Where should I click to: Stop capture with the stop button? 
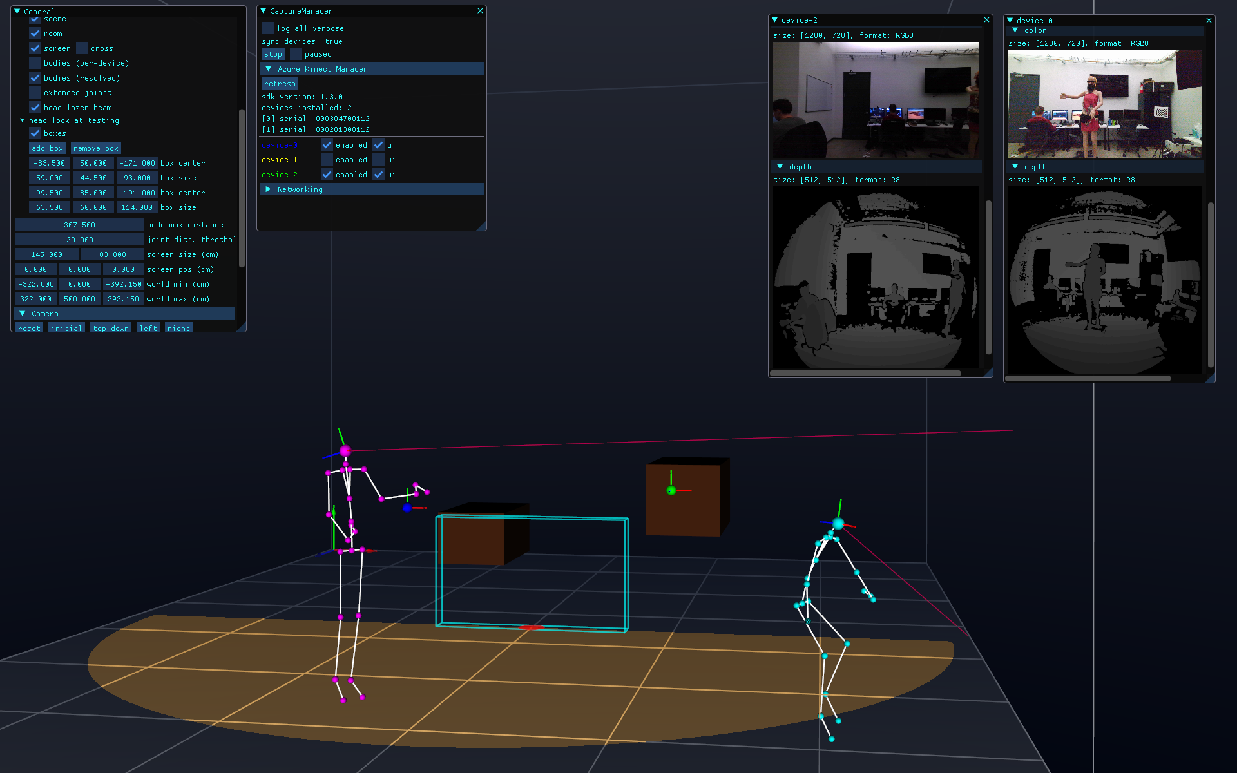pos(273,54)
